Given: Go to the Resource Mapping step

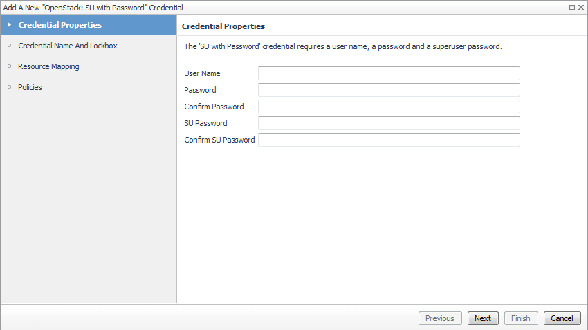Looking at the screenshot, I should (48, 66).
